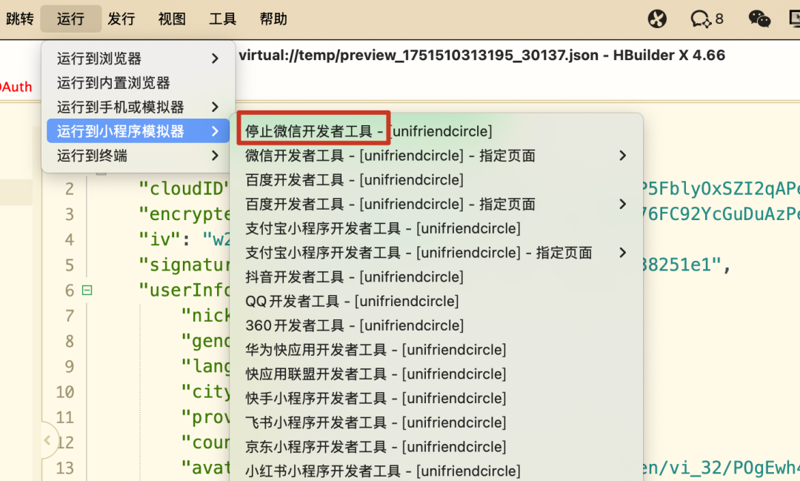Click the pinwheel icon in menu bar
800x481 pixels.
tap(657, 19)
